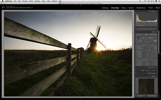This screenshot has width=161, height=100.
Task: Collapse the Basic panel
Action: (x=157, y=32)
